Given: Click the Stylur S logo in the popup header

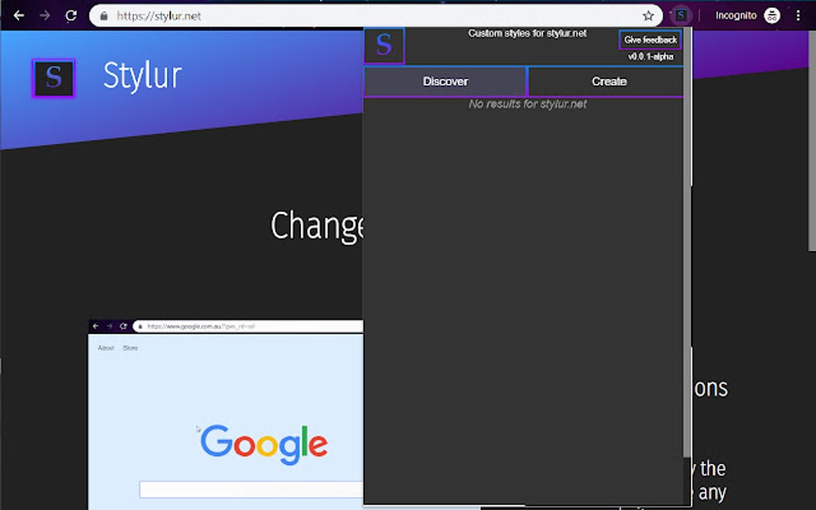Looking at the screenshot, I should (x=384, y=46).
